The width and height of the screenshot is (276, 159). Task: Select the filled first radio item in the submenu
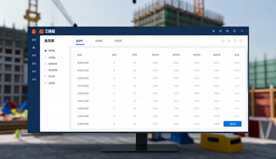click(50, 51)
